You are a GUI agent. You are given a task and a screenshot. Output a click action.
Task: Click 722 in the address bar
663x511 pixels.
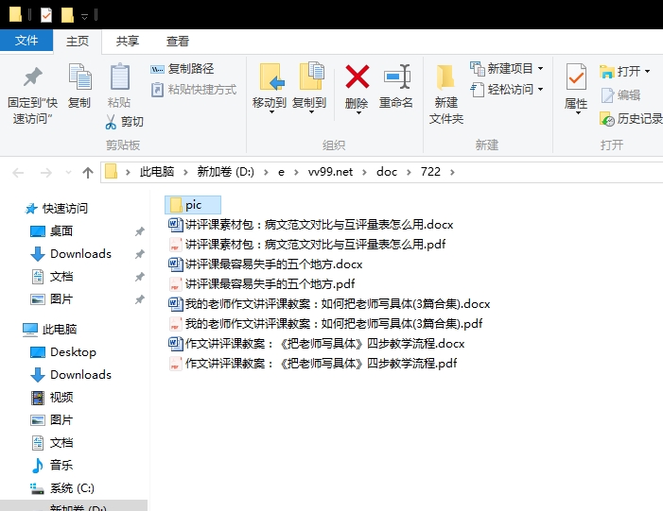point(430,172)
